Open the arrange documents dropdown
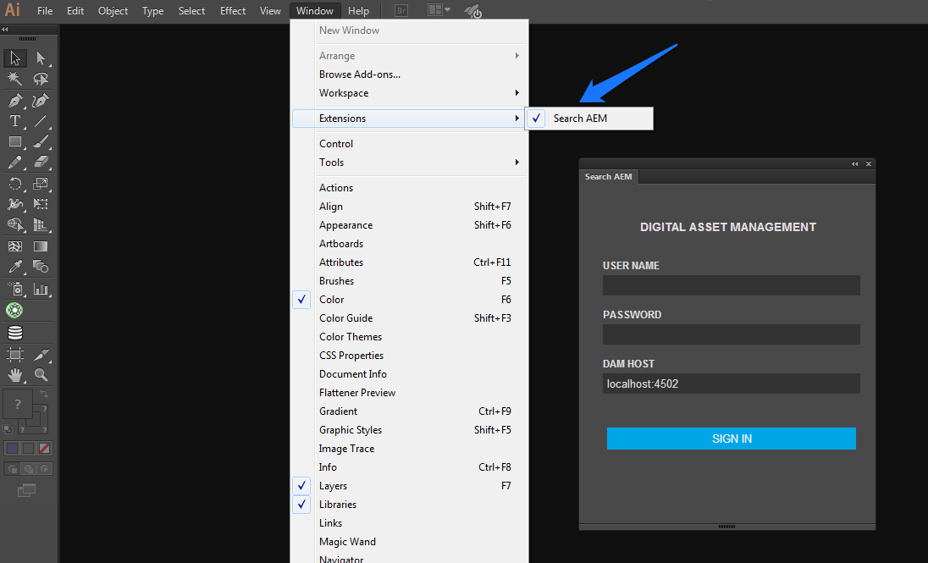 pos(439,10)
